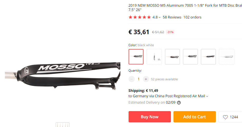Expand the China Post shipping method dropdown
242x127 pixels.
click(207, 96)
